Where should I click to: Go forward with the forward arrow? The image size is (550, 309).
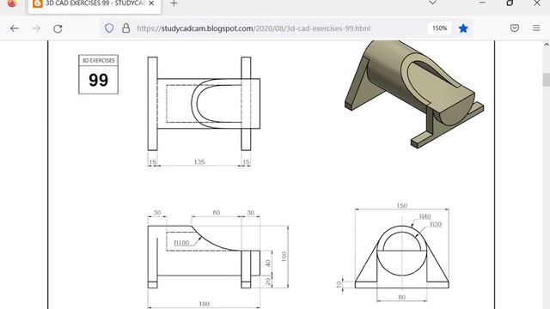coord(36,28)
